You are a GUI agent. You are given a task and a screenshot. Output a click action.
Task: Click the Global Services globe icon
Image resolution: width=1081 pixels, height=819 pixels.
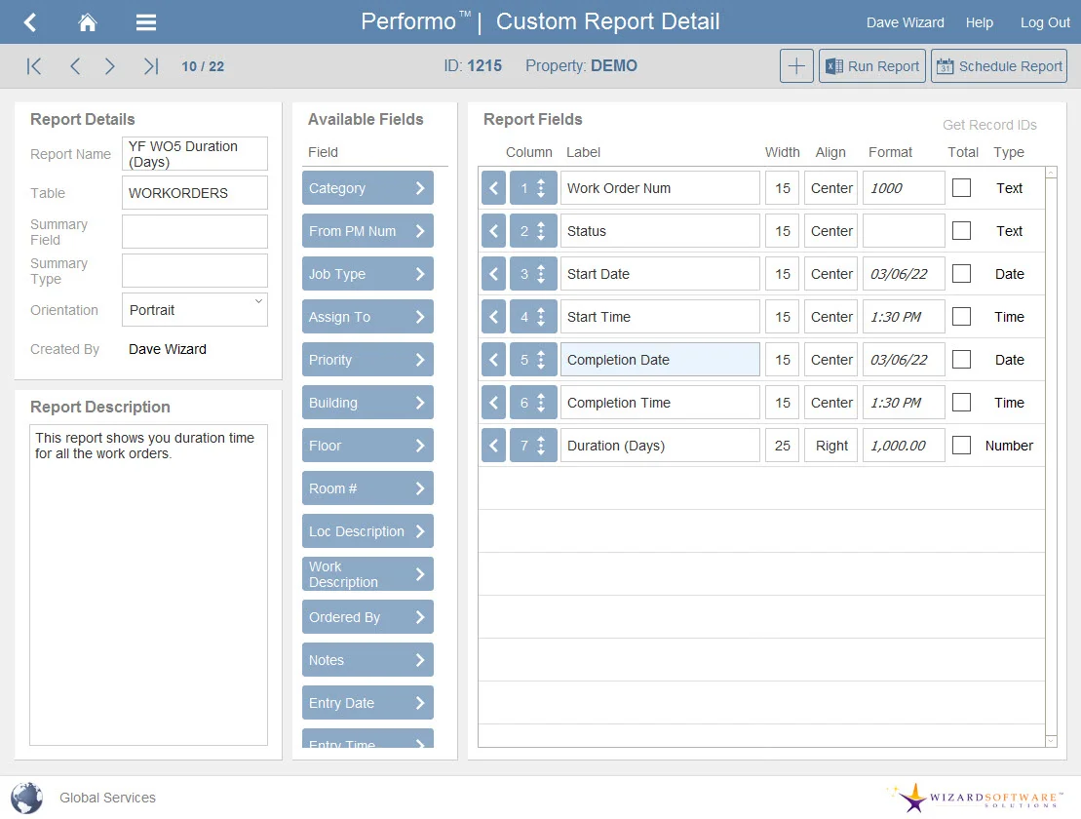[x=27, y=799]
